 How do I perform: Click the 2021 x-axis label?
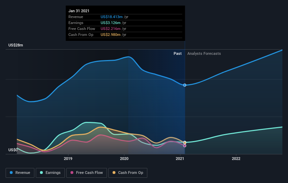coord(180,159)
